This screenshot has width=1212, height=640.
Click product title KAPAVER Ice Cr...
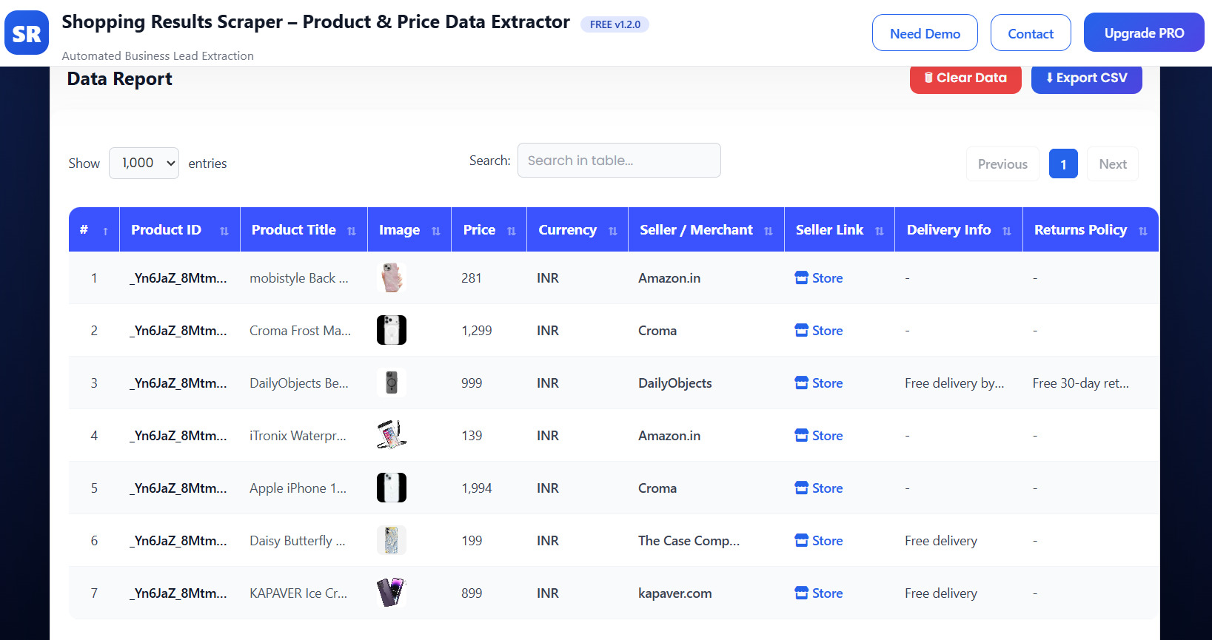298,593
